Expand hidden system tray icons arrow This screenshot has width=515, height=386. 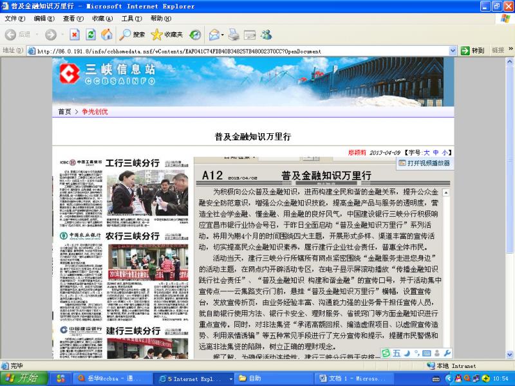(448, 379)
